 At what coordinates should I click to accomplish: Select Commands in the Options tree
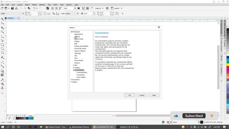(80, 75)
